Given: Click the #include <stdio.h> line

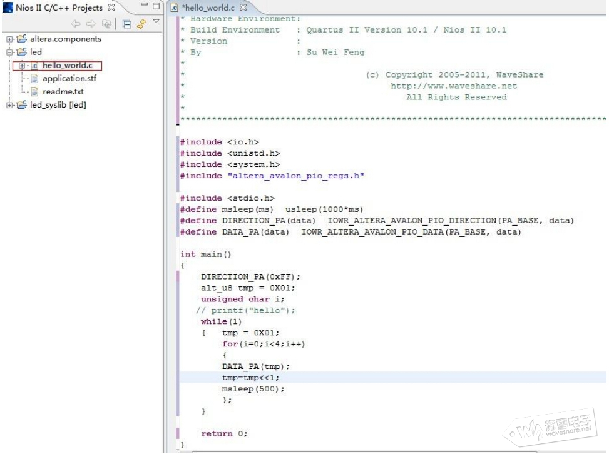Looking at the screenshot, I should pos(227,198).
